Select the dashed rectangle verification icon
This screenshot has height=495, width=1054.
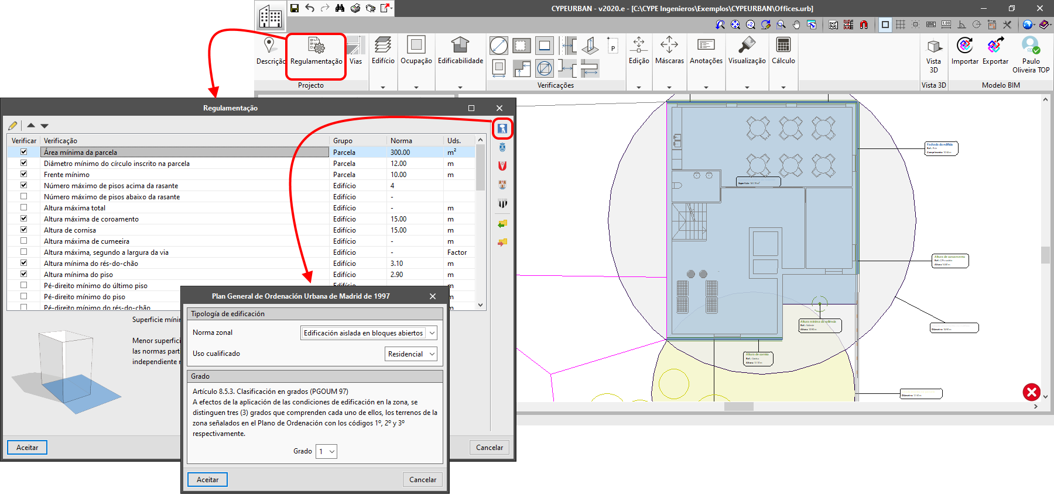[521, 46]
